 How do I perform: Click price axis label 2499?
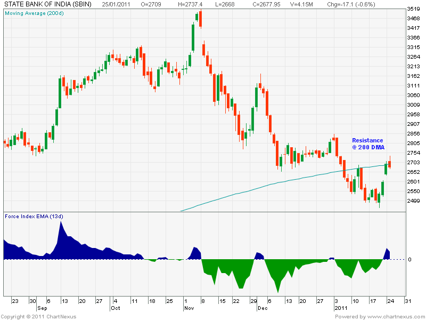413,201
